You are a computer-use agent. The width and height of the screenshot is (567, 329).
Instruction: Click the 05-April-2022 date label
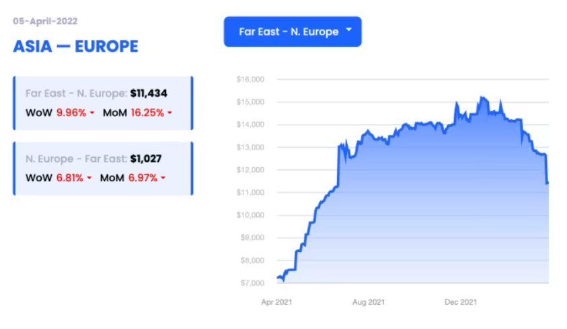(44, 20)
